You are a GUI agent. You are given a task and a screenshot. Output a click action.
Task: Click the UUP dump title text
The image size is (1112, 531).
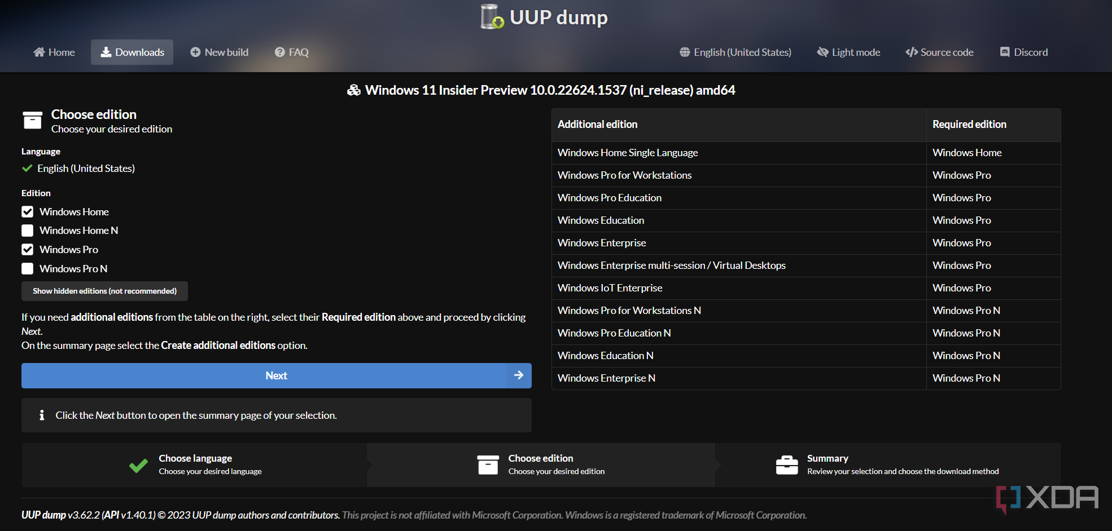pyautogui.click(x=559, y=17)
